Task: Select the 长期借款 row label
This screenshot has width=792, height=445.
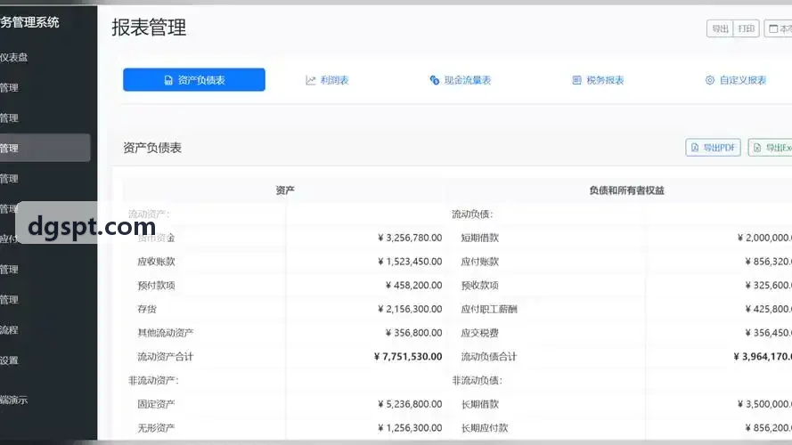Action: pyautogui.click(x=480, y=404)
